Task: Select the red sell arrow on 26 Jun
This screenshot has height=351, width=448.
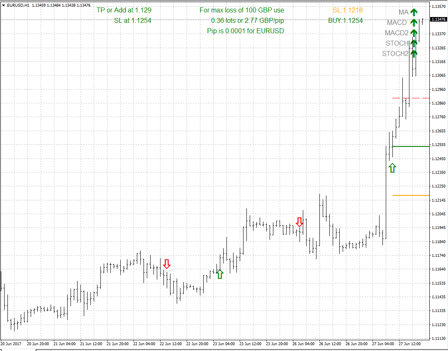Action: point(299,222)
